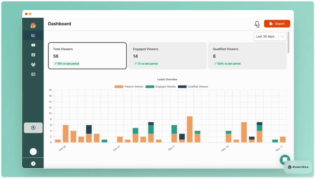Click the page vertical scrollbar

(288, 42)
